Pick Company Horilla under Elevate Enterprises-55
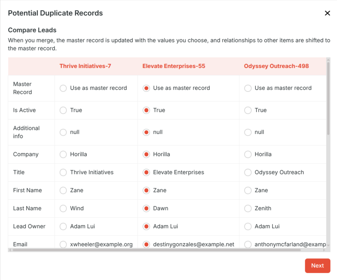The image size is (337, 280). point(146,154)
